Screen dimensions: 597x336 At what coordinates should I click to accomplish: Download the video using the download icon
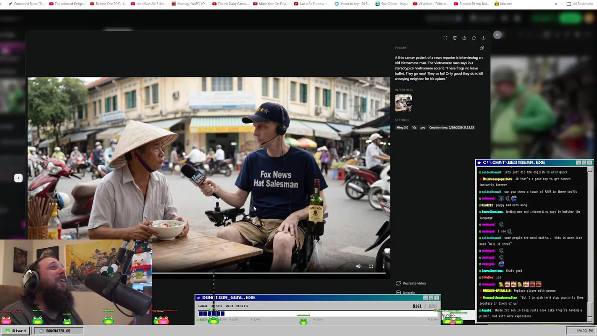click(483, 38)
